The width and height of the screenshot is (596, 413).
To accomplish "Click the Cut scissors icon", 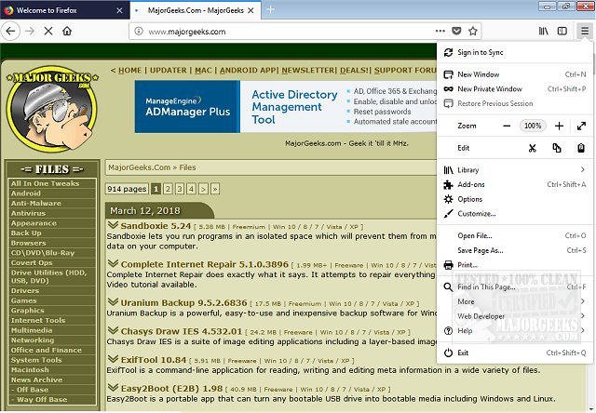I will 533,148.
